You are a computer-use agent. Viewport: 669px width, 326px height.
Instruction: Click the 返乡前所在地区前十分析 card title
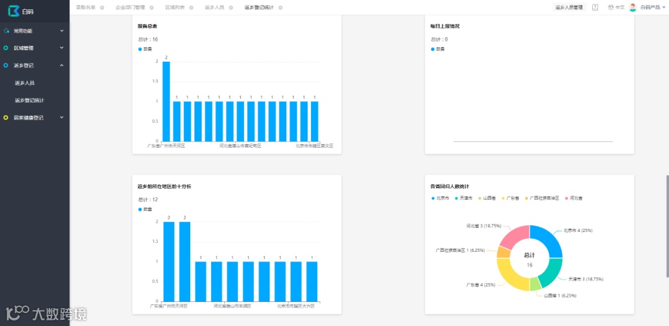pos(164,187)
